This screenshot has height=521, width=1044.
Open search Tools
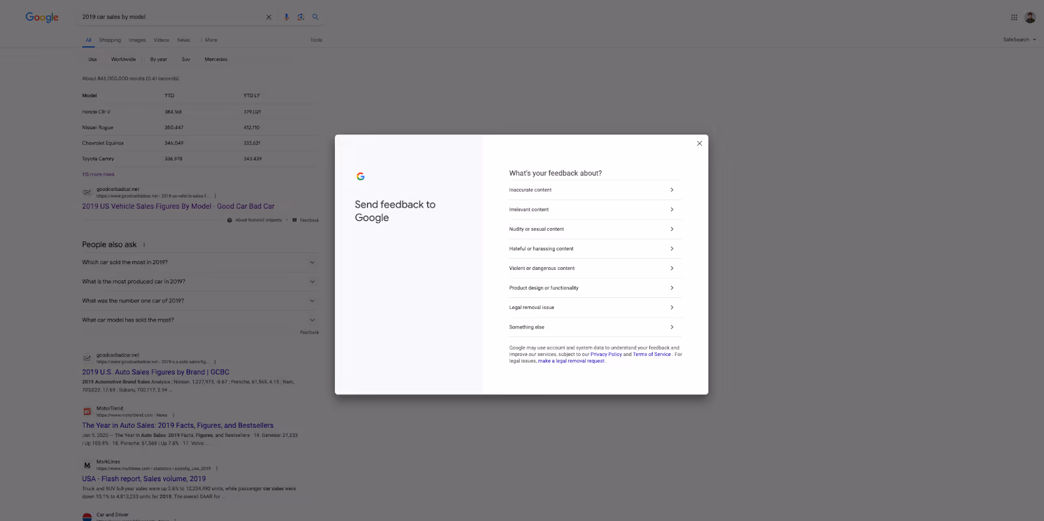coord(316,40)
